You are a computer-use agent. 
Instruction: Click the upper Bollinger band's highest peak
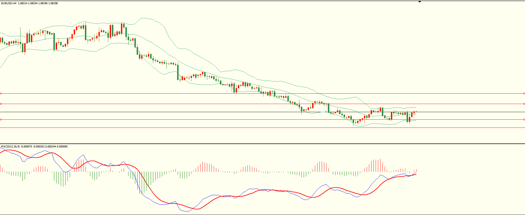[145, 18]
